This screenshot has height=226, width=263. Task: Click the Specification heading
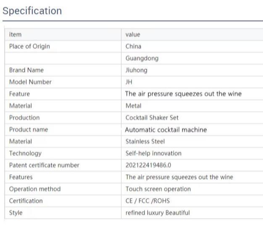(32, 11)
